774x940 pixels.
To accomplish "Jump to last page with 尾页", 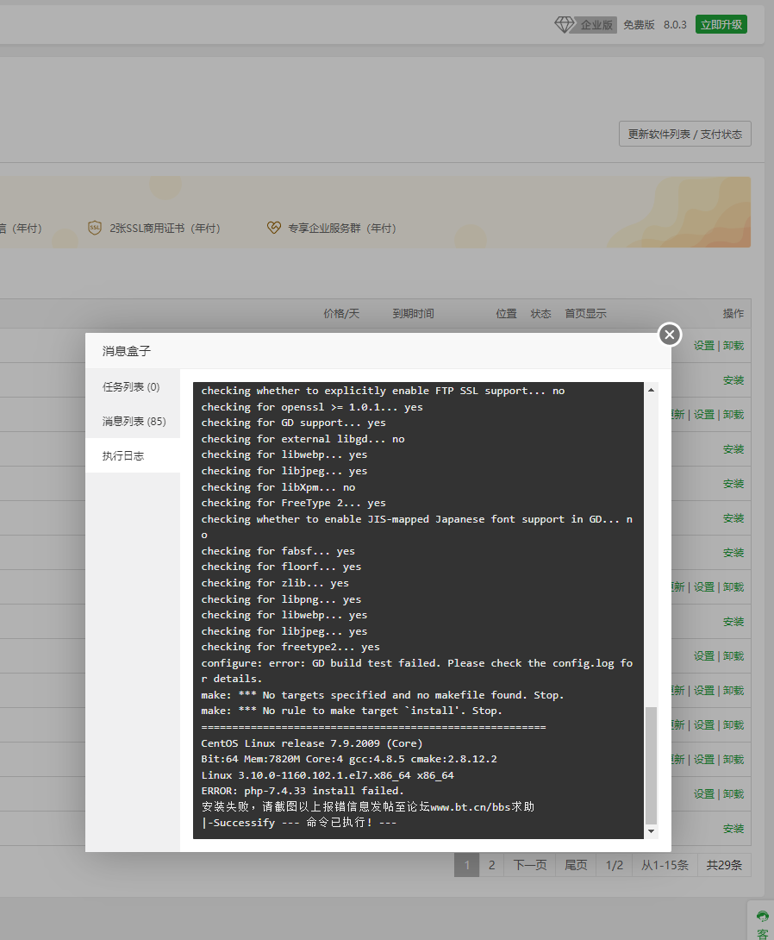I will [577, 865].
